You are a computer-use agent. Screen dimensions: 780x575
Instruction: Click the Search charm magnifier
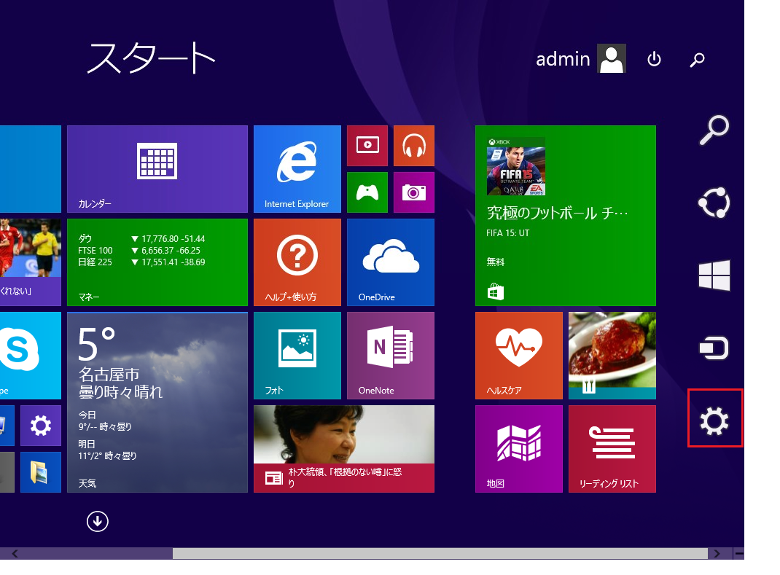(x=714, y=129)
